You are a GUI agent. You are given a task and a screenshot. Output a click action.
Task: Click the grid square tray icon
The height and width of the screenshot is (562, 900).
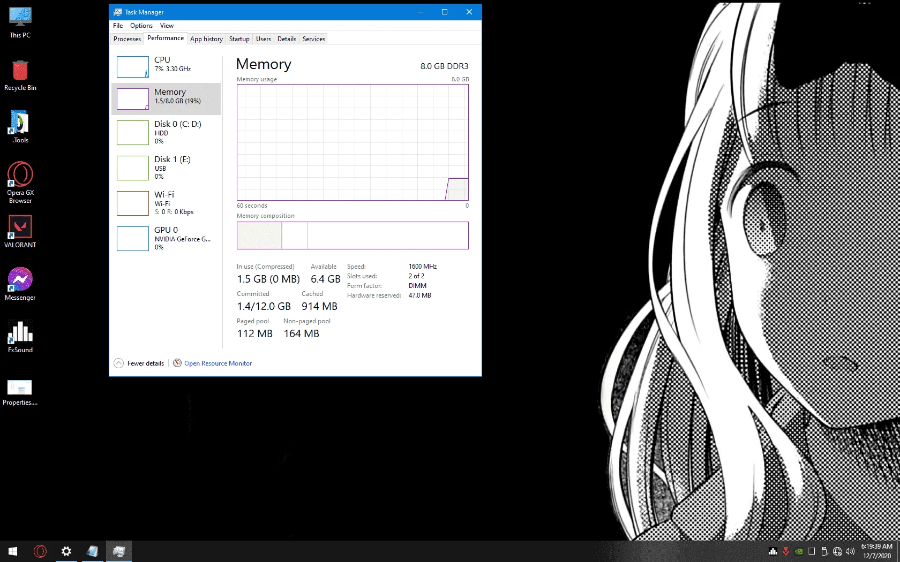(x=812, y=551)
